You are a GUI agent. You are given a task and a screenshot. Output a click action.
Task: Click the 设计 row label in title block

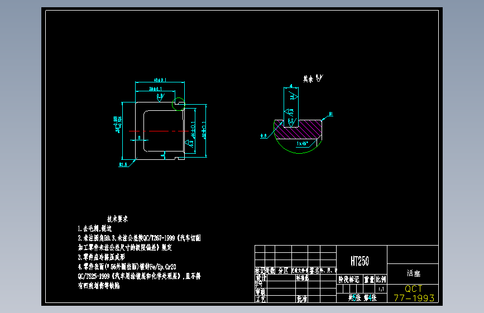coord(261,278)
